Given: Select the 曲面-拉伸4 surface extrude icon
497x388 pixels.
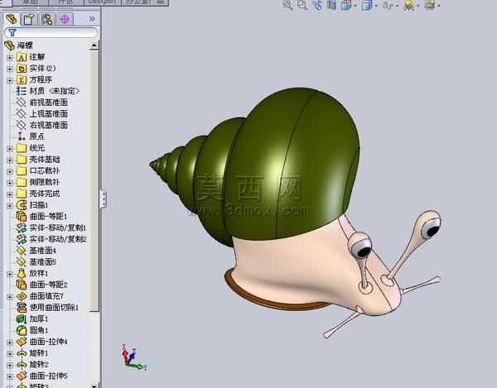Looking at the screenshot, I should point(22,342).
